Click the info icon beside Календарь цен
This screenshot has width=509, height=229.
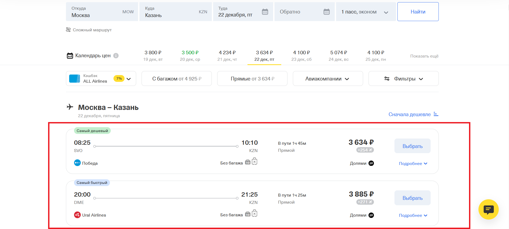coord(116,56)
